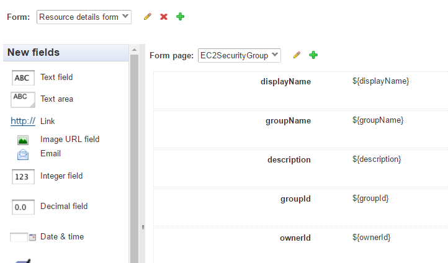
Task: Click the New fields panel scrollbar thumb
Action: point(134,159)
